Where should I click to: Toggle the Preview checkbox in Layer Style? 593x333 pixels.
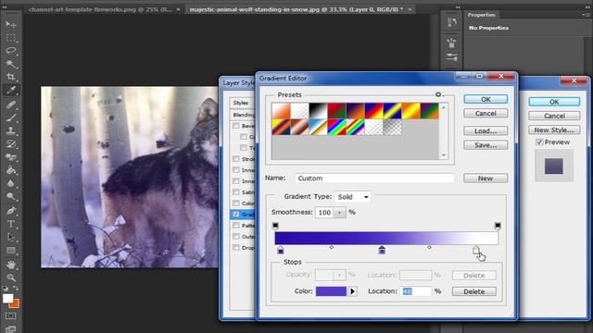click(x=539, y=142)
